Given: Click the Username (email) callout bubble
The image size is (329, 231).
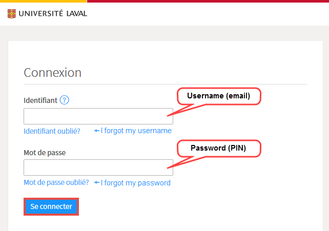Looking at the screenshot, I should coord(219,96).
